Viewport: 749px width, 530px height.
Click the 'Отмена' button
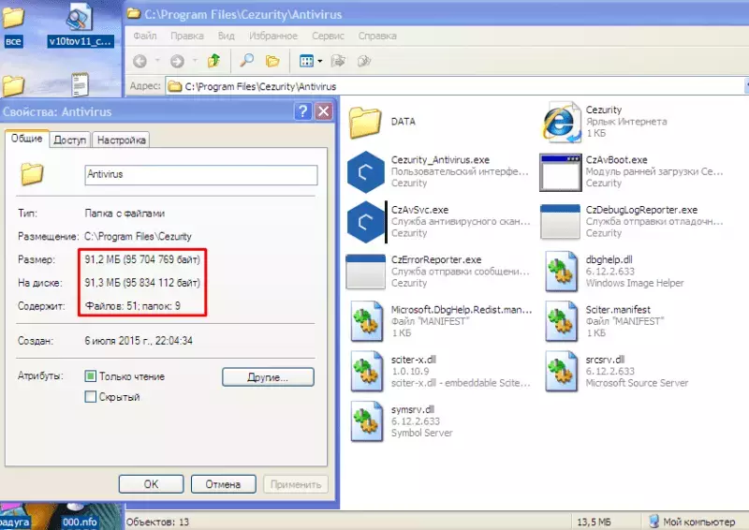pos(223,484)
